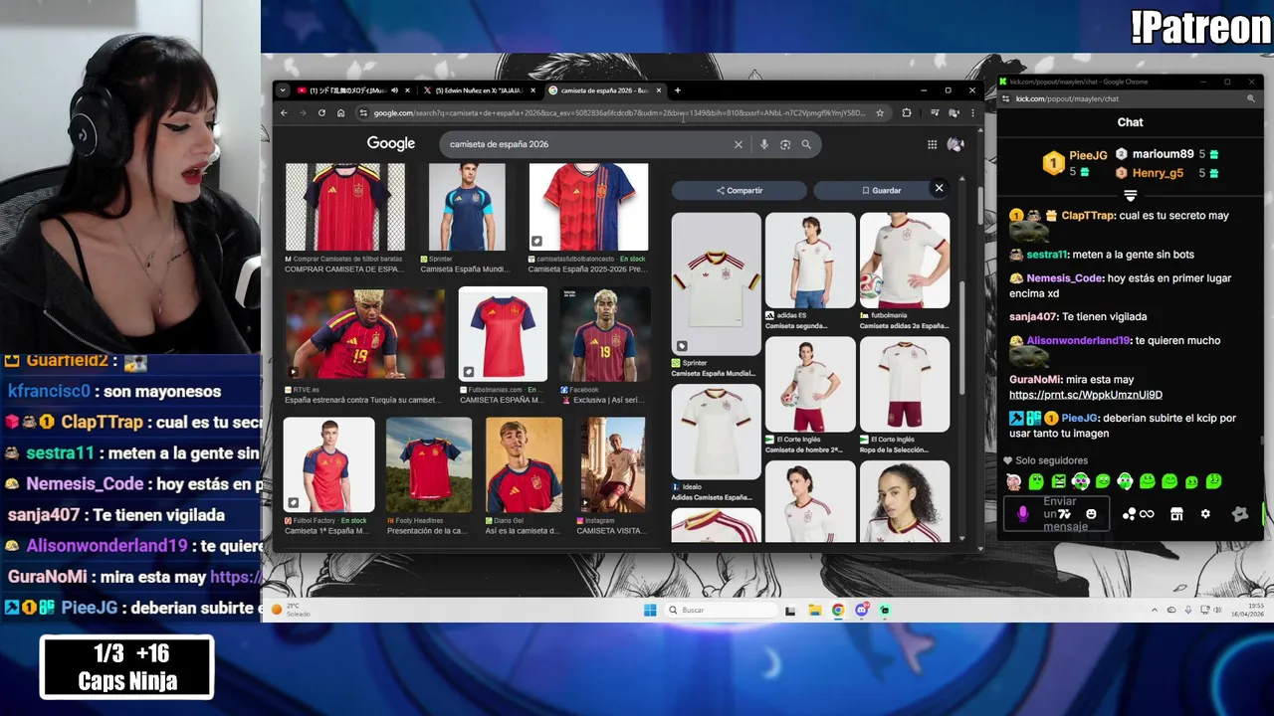The height and width of the screenshot is (716, 1274).
Task: Open El Corte Inglés Camiseta de hombre thumbnail
Action: (x=810, y=385)
